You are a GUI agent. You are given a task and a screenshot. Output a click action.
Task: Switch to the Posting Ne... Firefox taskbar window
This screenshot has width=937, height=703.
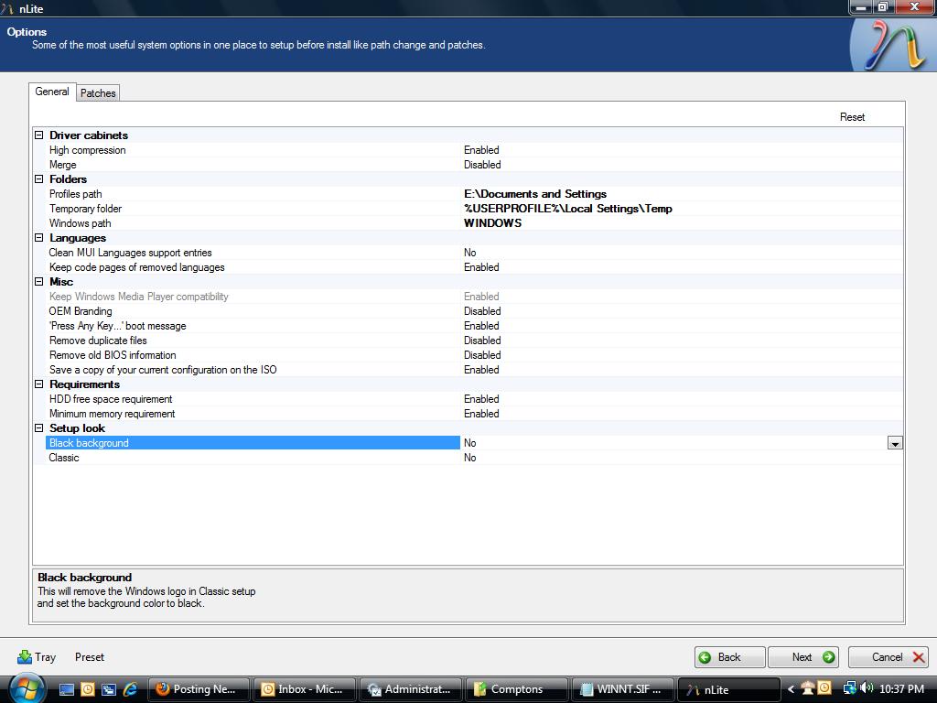[x=199, y=689]
